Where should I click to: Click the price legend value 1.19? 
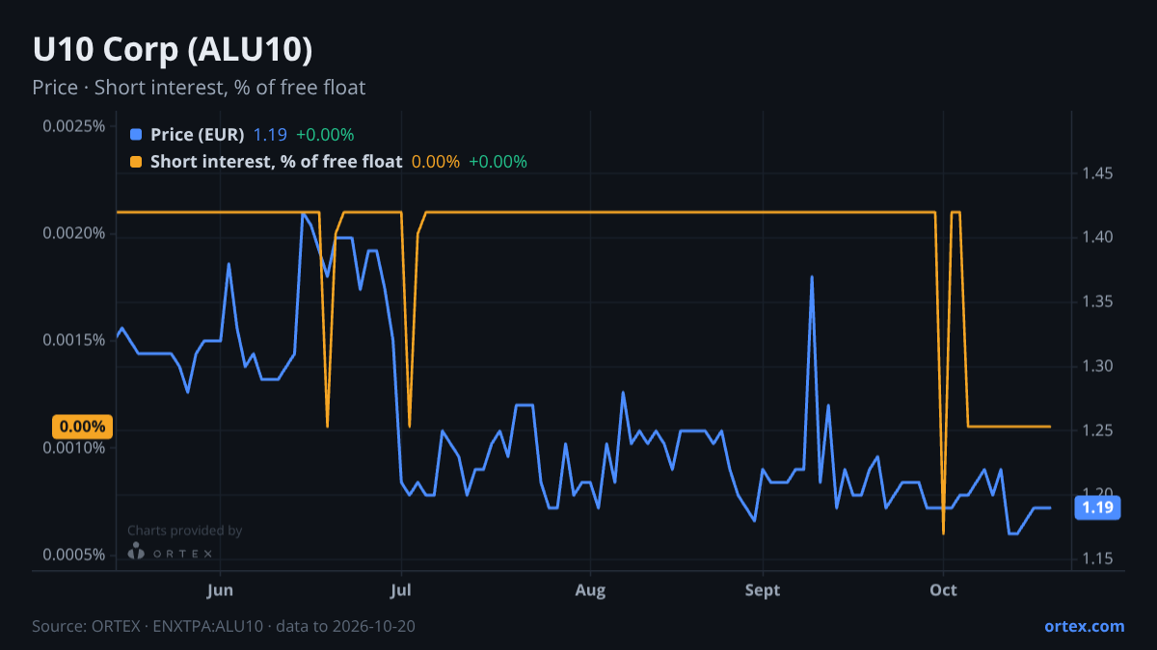pos(270,135)
